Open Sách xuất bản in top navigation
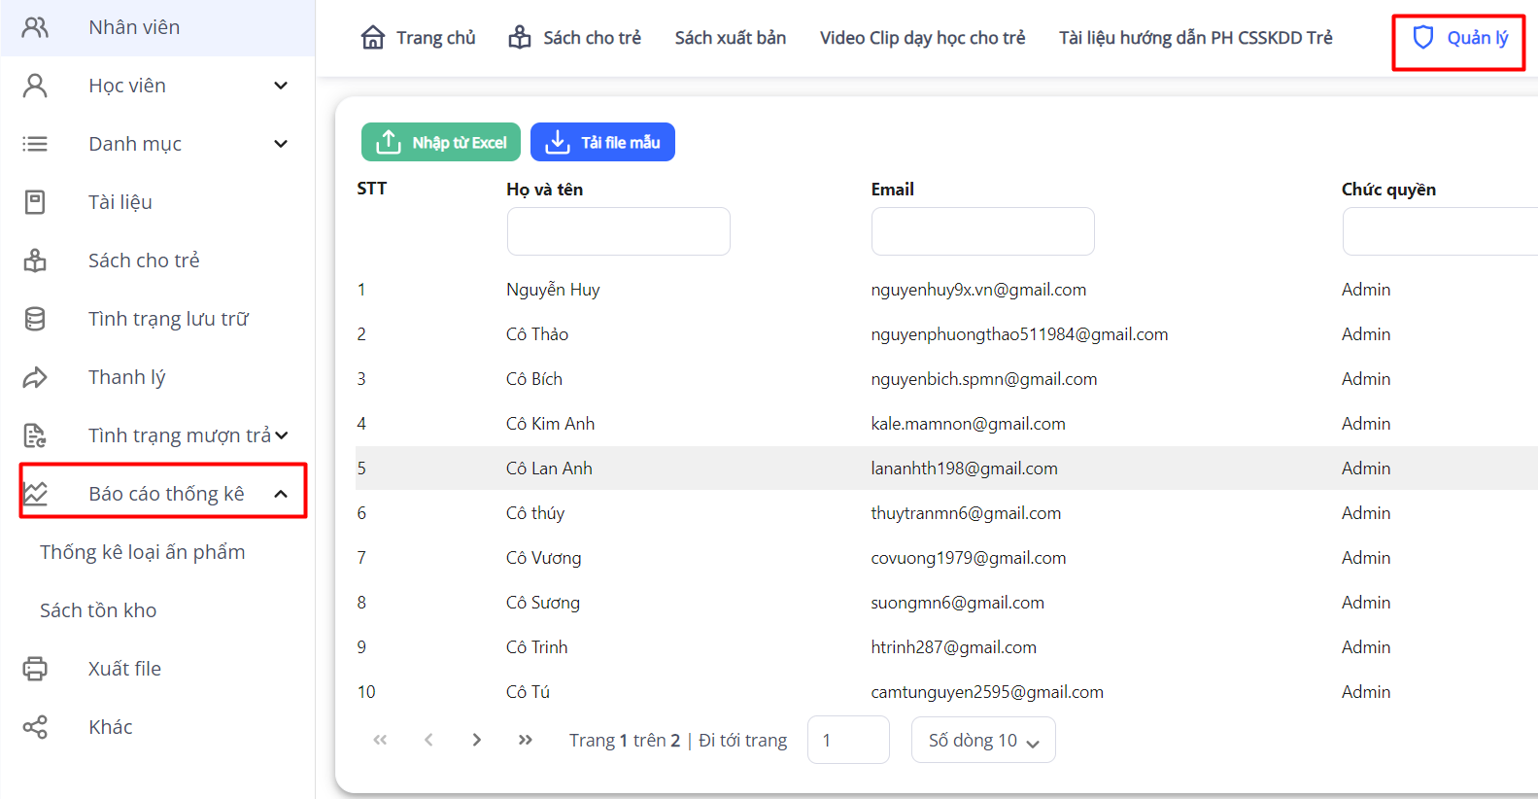This screenshot has height=799, width=1538. coord(730,38)
